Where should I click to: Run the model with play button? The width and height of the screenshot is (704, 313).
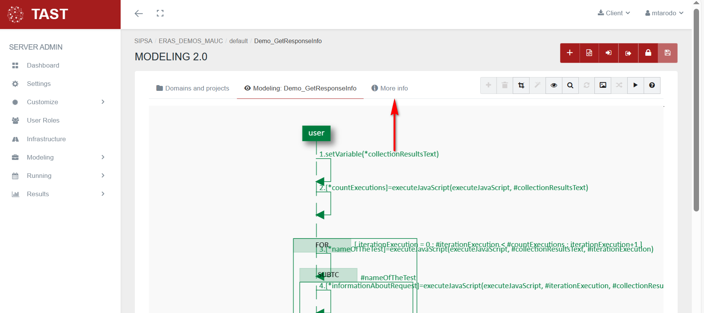point(635,86)
